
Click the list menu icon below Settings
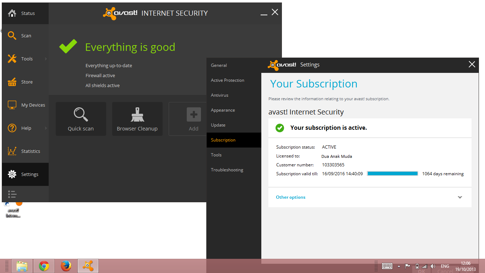pos(12,194)
